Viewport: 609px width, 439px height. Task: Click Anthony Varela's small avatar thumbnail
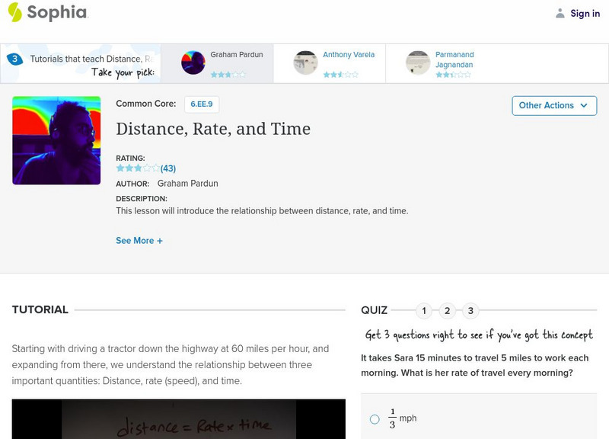[305, 62]
